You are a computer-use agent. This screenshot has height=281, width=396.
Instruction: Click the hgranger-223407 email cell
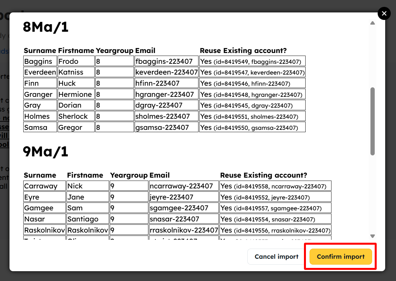[x=167, y=94]
